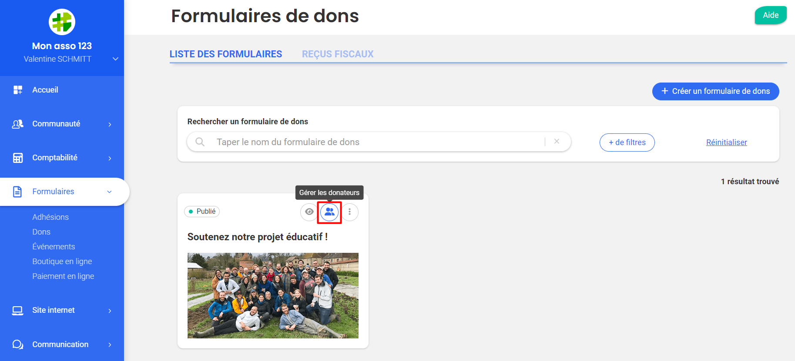The image size is (795, 361).
Task: Click the Site internet laptop icon
Action: [x=17, y=311]
